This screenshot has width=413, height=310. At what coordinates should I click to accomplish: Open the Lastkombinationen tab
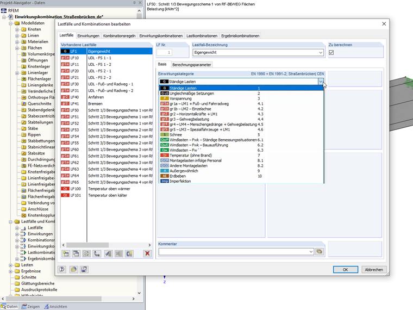(x=202, y=36)
